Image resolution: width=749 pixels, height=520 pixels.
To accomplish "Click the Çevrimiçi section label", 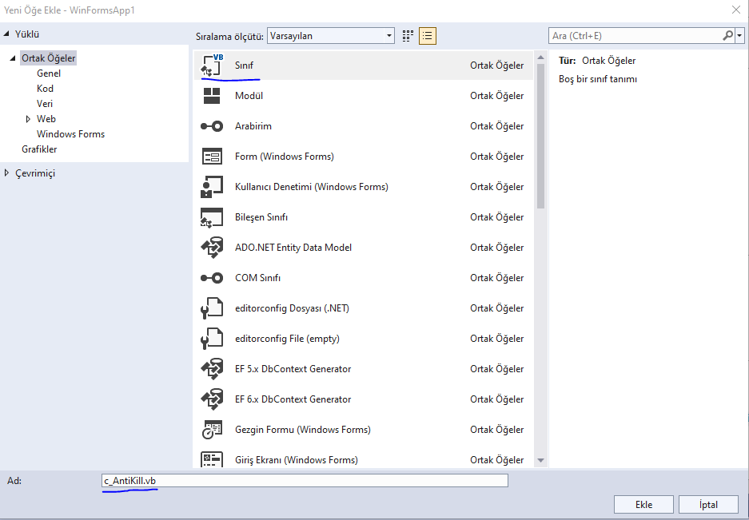I will click(35, 173).
